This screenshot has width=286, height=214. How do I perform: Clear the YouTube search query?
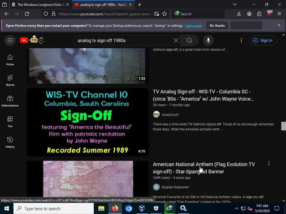(x=176, y=40)
